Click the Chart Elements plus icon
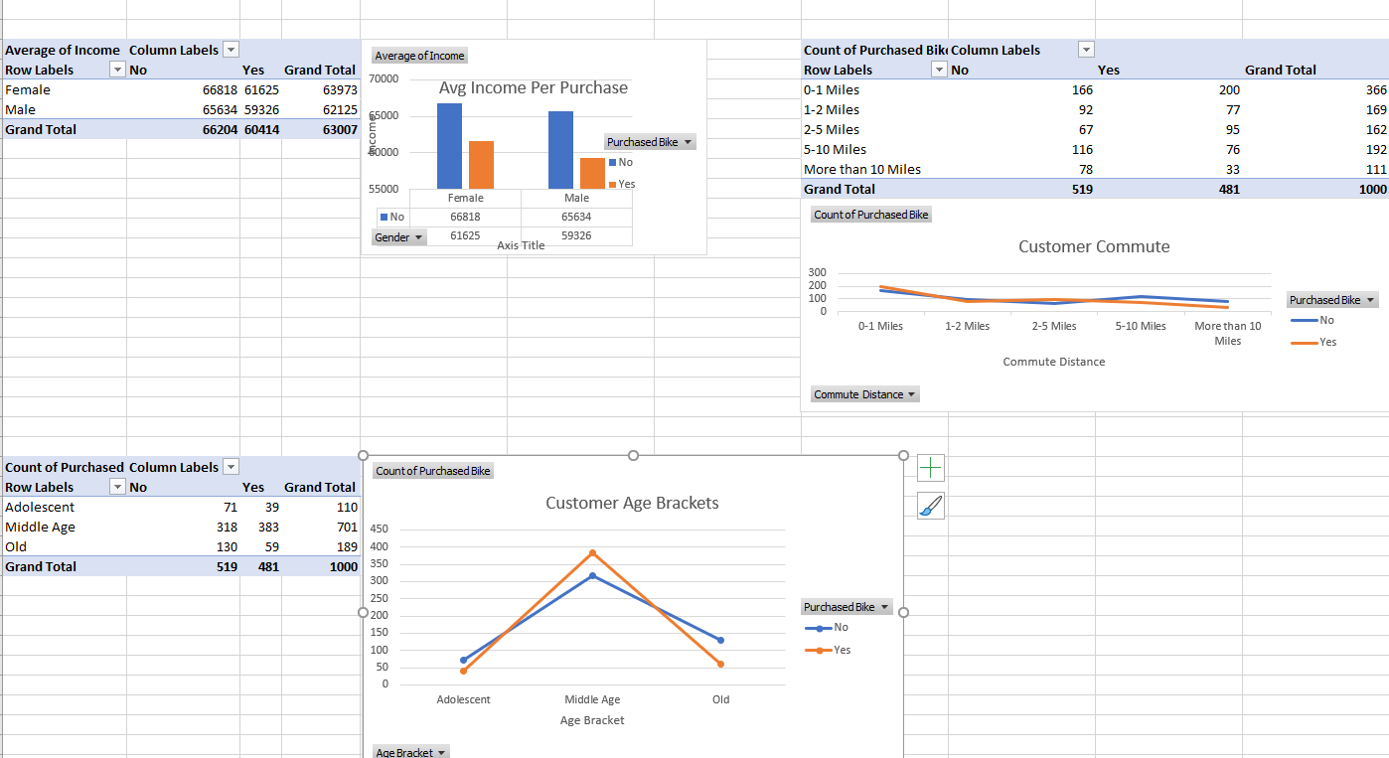The width and height of the screenshot is (1389, 758). [x=931, y=467]
